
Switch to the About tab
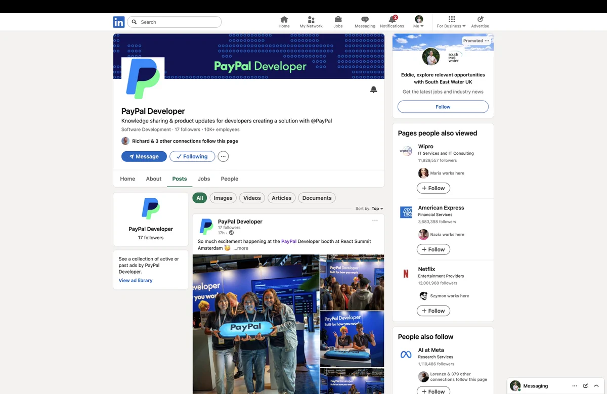pyautogui.click(x=154, y=179)
